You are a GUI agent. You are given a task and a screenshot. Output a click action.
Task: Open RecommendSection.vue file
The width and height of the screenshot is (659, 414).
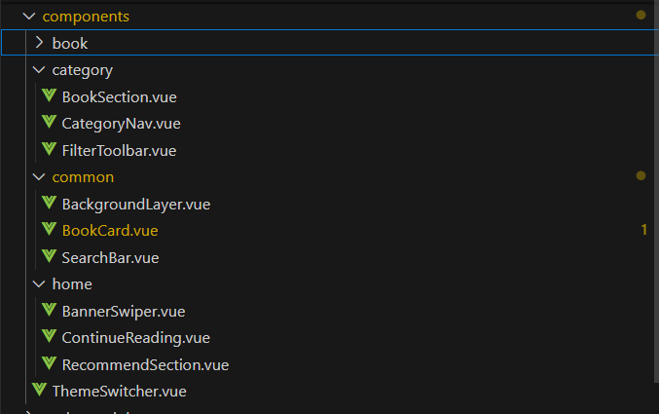click(145, 364)
